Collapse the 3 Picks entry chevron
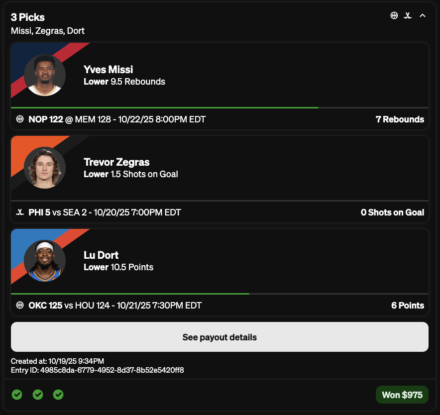 pyautogui.click(x=423, y=15)
